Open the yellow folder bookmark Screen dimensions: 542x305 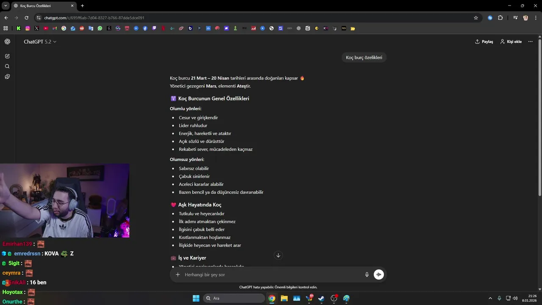point(353,28)
